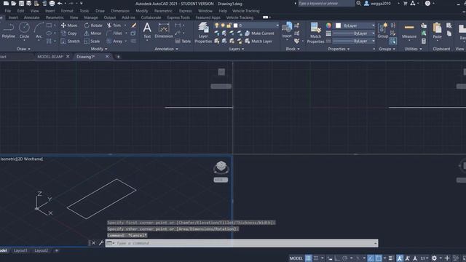Expand the Annotation panel dropdown
Image resolution: width=466 pixels, height=262 pixels.
coord(166,49)
